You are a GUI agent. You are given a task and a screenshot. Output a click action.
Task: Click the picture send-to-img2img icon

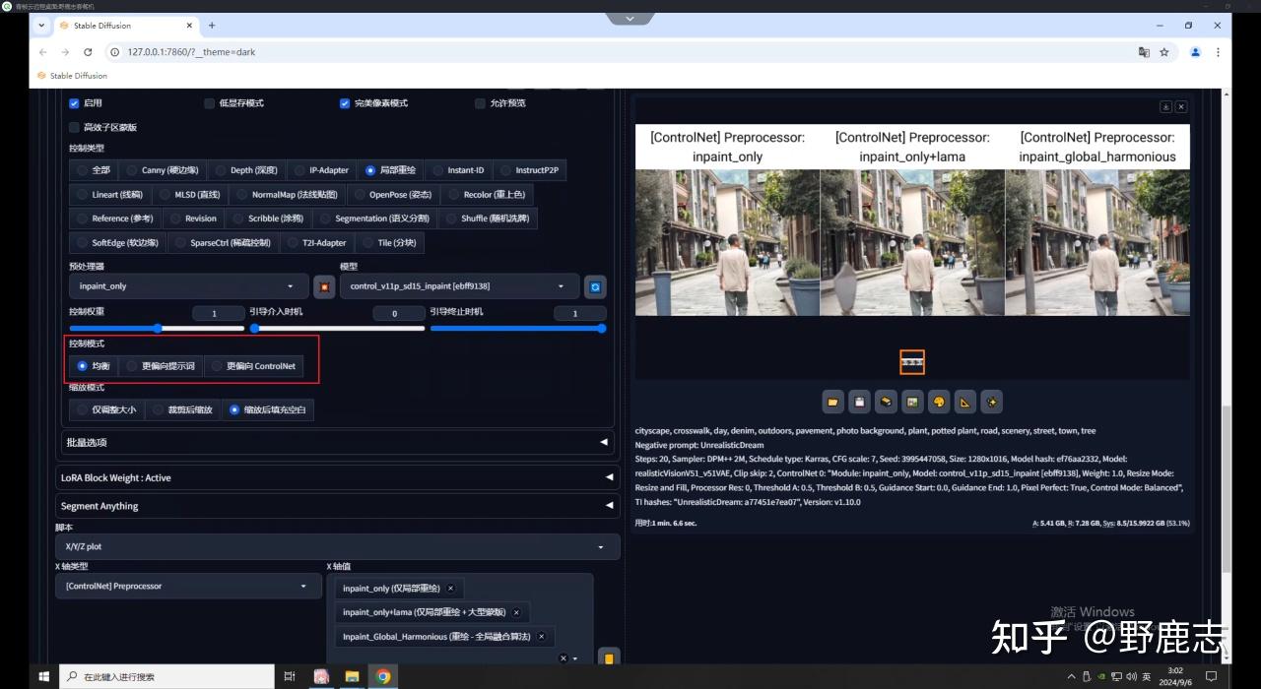[912, 402]
